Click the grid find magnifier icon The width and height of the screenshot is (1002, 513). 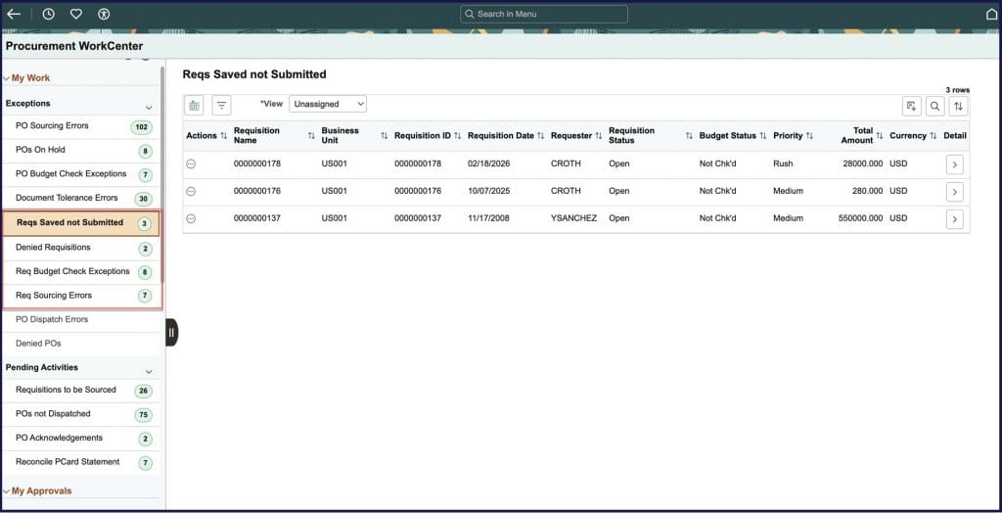(934, 106)
